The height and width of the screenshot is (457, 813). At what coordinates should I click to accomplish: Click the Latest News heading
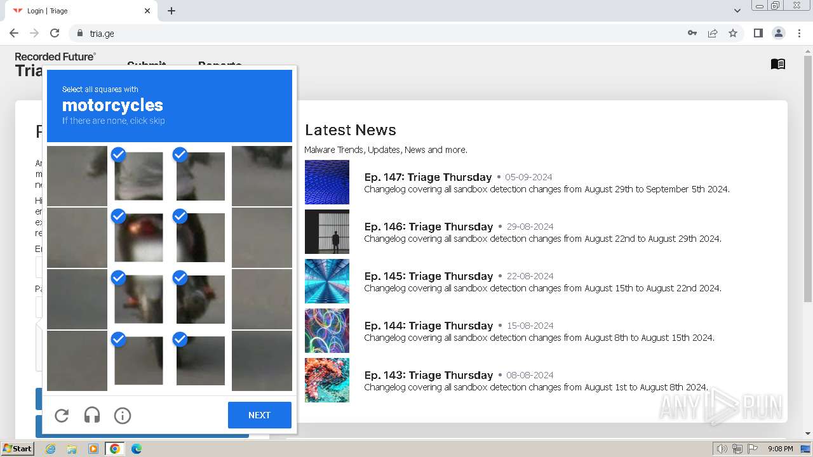coord(351,130)
